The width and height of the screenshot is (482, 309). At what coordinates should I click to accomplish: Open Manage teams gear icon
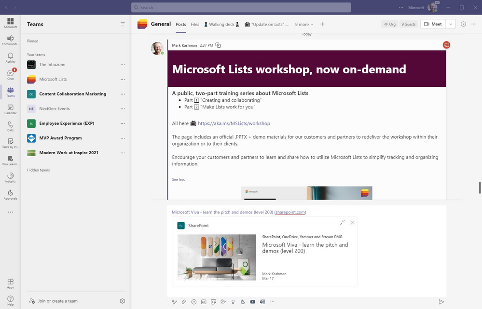[122, 301]
